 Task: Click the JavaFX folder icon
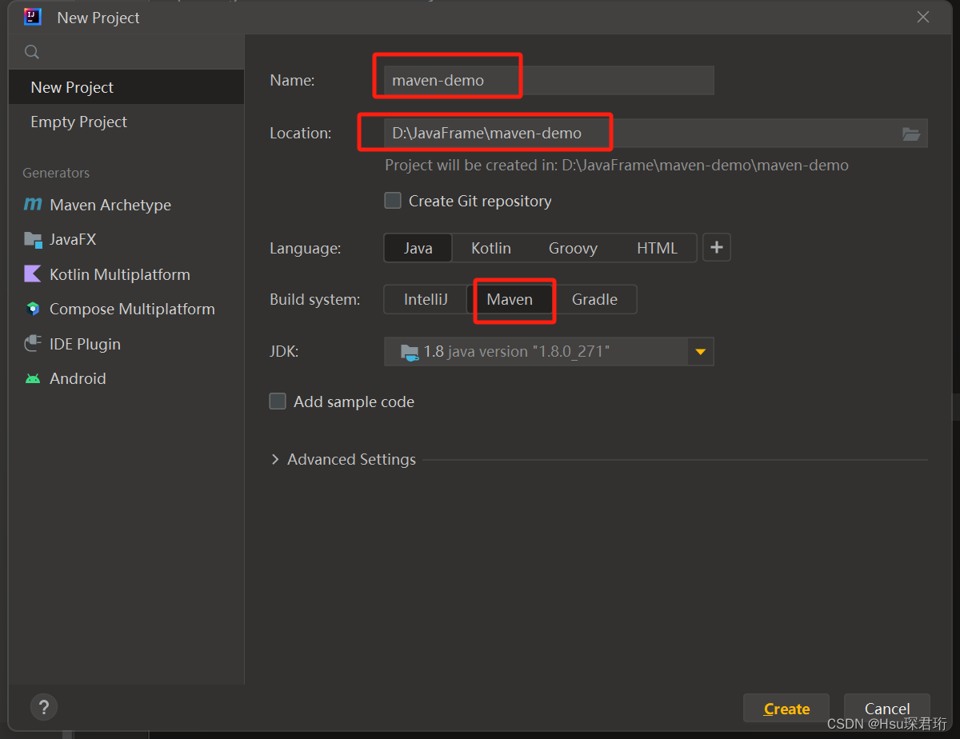tap(33, 239)
